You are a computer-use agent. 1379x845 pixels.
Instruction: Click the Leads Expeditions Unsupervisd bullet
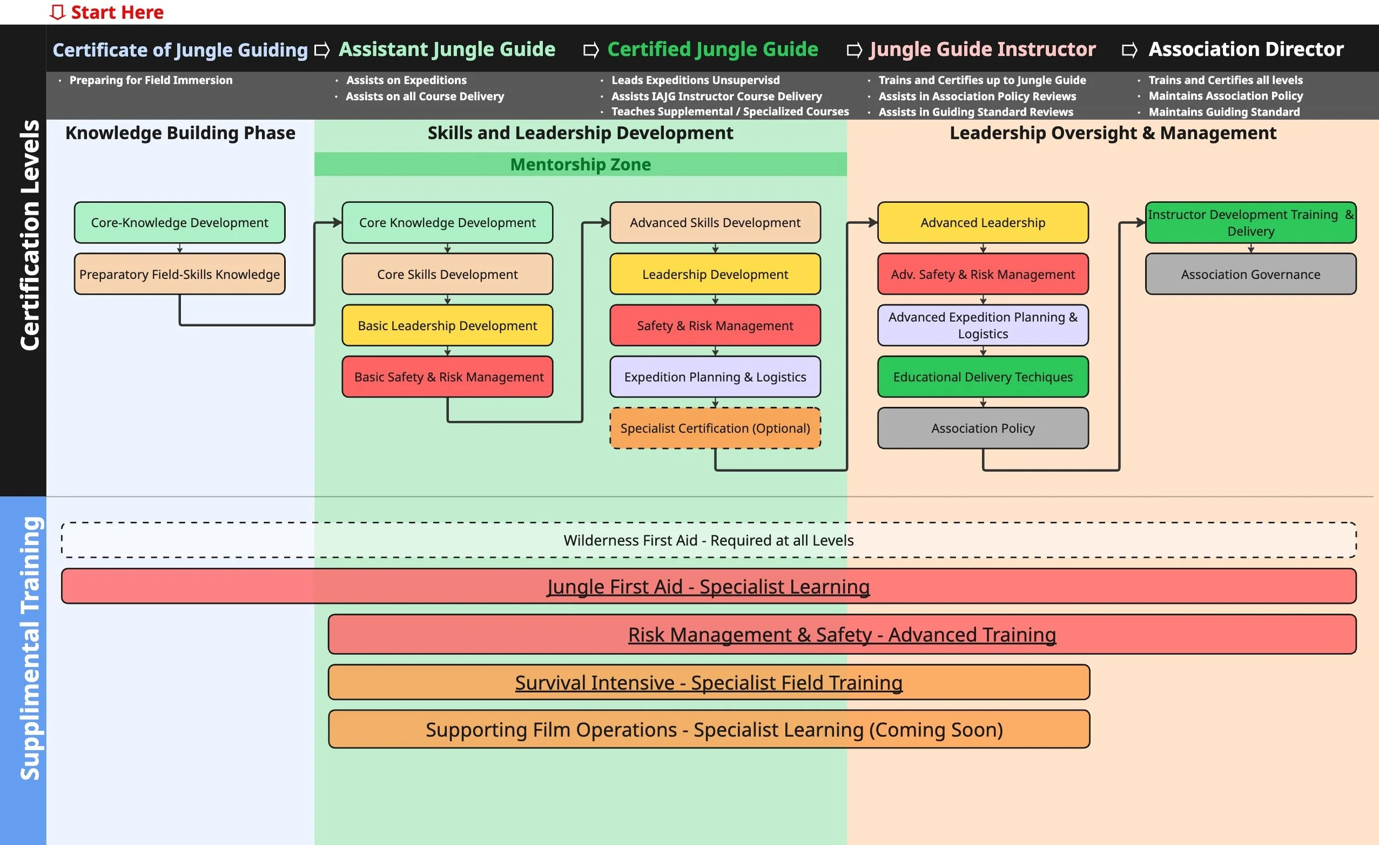(695, 80)
